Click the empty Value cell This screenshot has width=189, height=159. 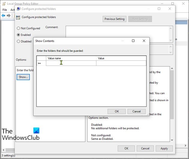click(x=121, y=63)
